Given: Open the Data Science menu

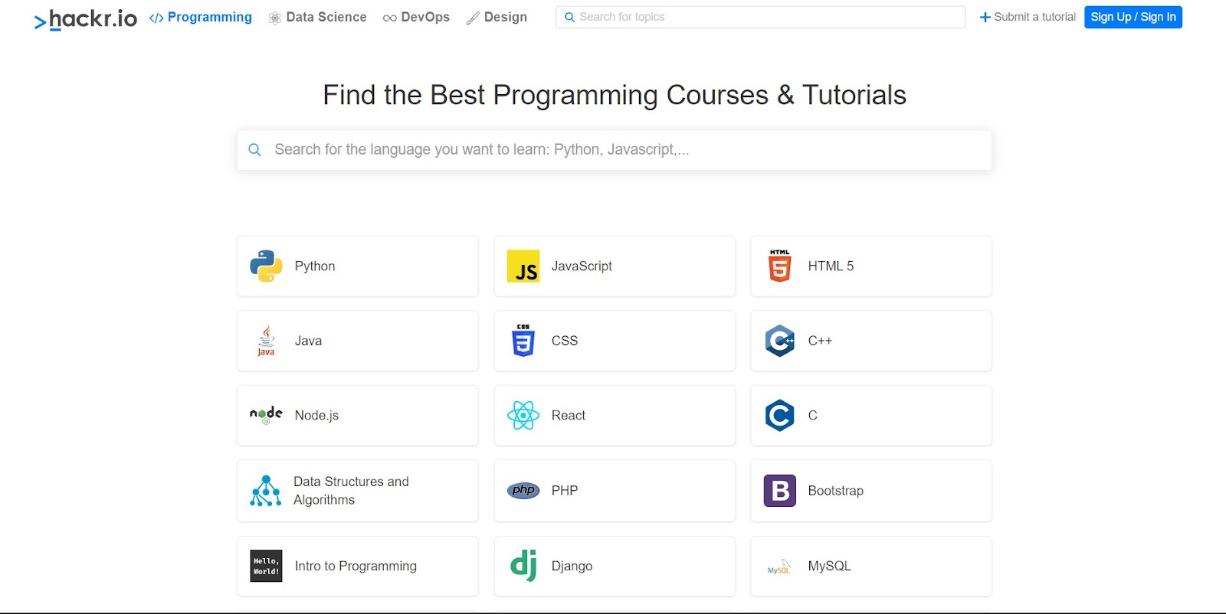Looking at the screenshot, I should (317, 17).
